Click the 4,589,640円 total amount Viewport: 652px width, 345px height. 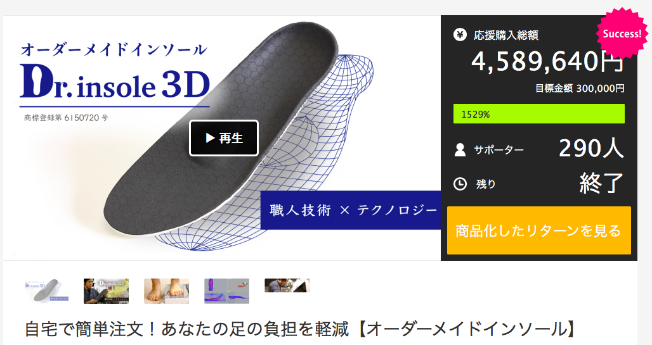[547, 61]
